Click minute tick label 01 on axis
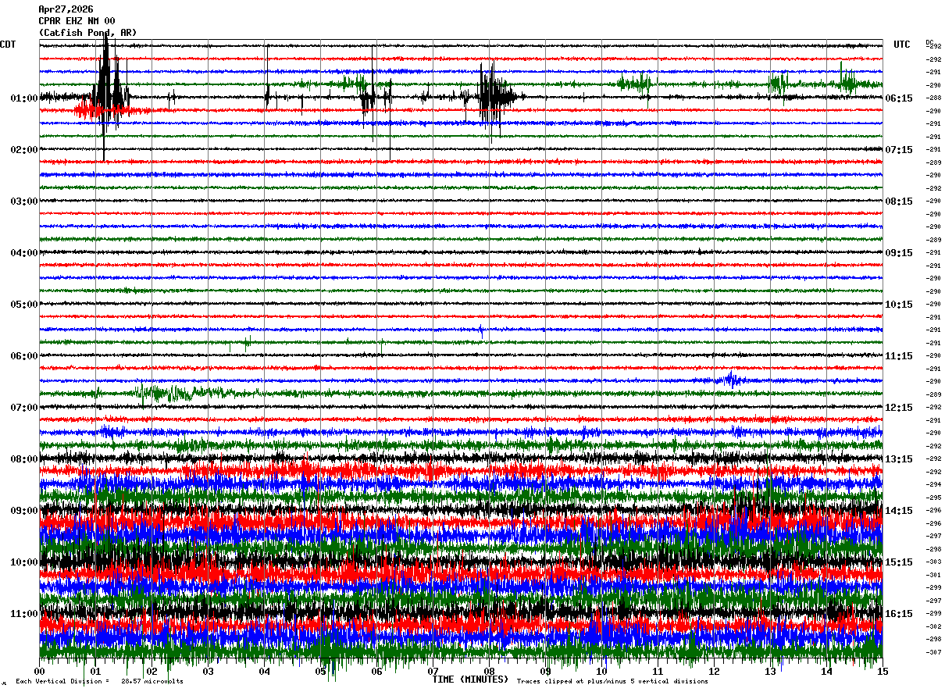The image size is (945, 692). (x=95, y=671)
